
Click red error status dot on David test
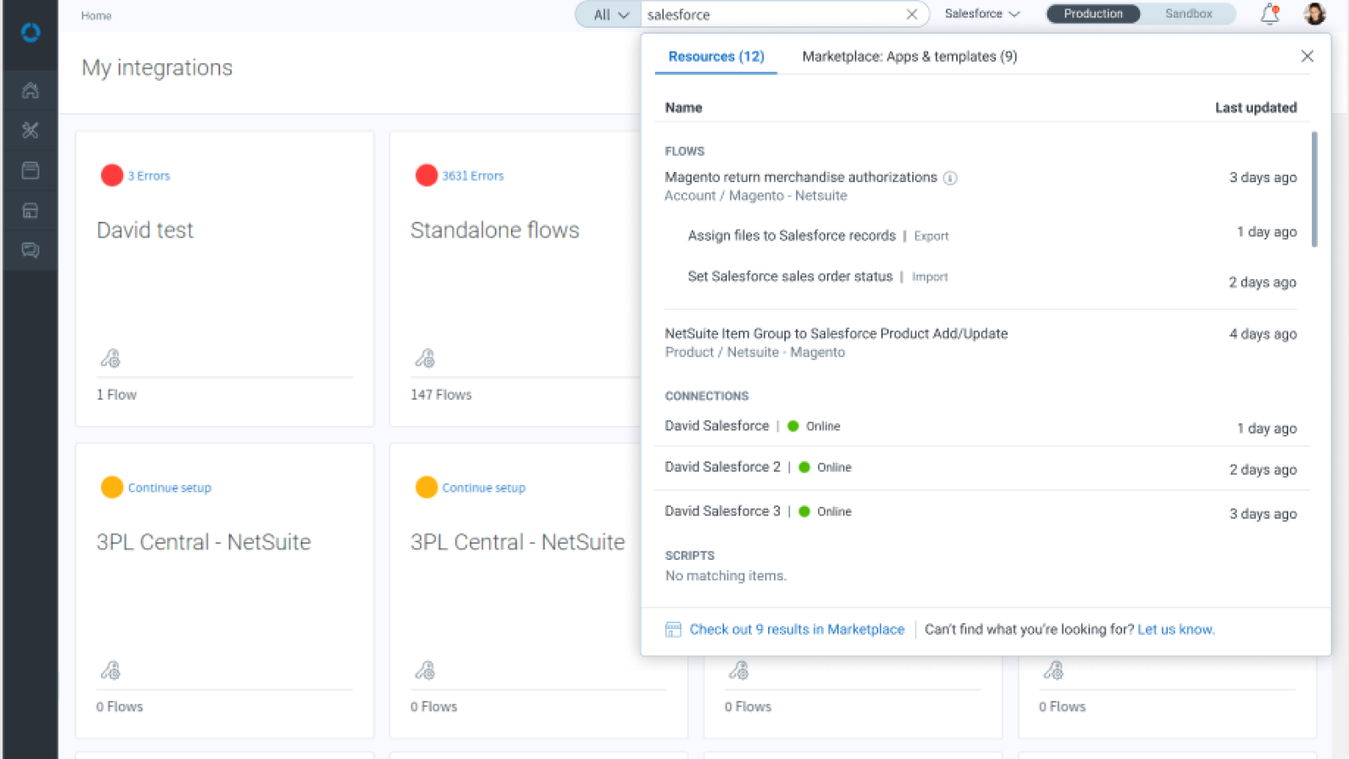point(112,175)
